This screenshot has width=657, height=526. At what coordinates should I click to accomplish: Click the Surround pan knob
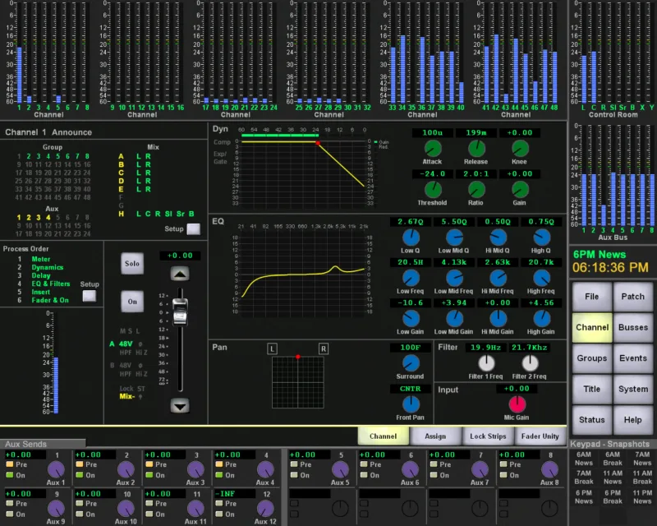(411, 363)
